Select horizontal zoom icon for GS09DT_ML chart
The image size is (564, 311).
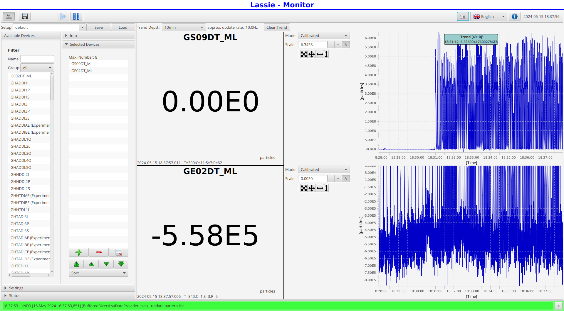[x=320, y=54]
